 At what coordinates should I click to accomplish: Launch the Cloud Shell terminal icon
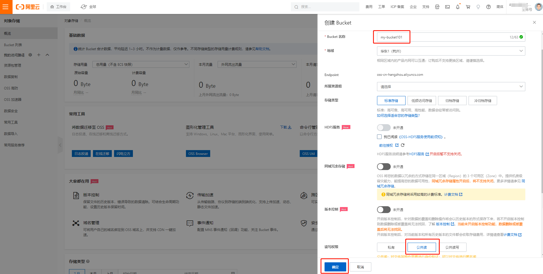click(x=447, y=7)
